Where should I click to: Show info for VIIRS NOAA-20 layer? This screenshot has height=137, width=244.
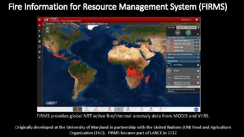coord(195,41)
